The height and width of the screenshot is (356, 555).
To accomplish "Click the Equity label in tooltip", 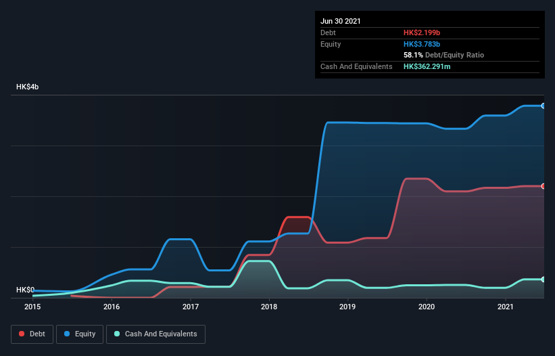I will tap(331, 44).
